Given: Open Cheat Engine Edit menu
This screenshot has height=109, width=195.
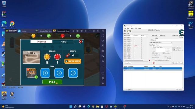Looking at the screenshot, I should click(128, 28).
